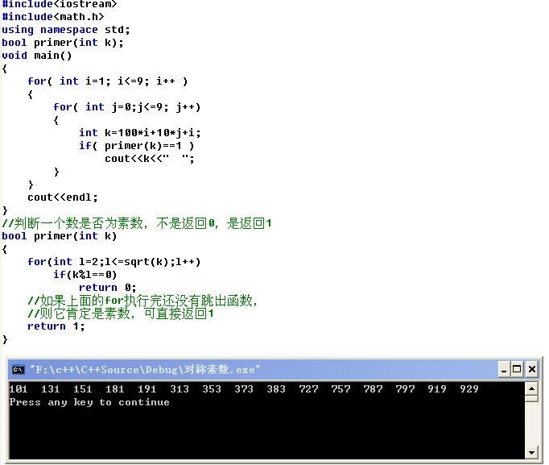Click 'Press any key to continue' text

(89, 402)
